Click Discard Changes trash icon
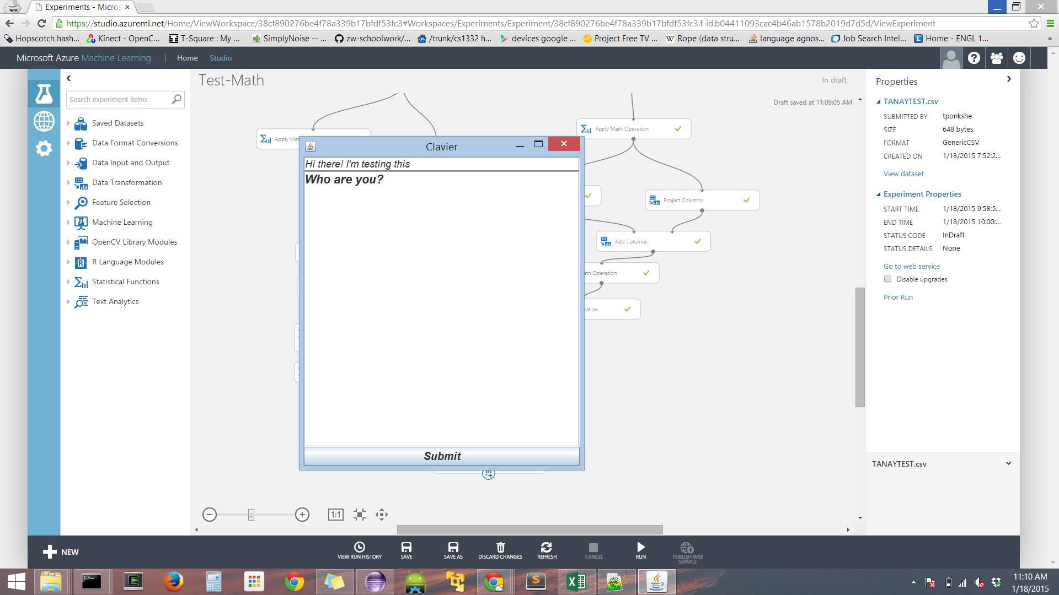This screenshot has height=595, width=1059. coord(500,547)
